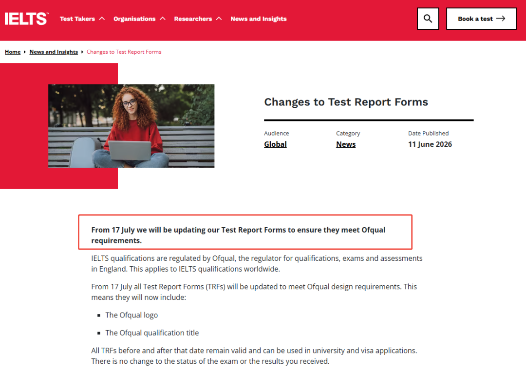Viewport: 526px width, 374px height.
Task: Click the woman with laptop photo
Action: [131, 126]
